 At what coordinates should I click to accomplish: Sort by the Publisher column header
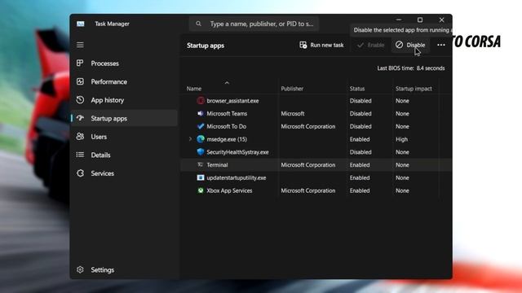[x=292, y=89]
